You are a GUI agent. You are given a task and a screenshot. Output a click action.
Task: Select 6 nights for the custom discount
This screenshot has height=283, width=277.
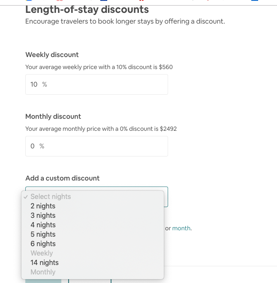(43, 244)
